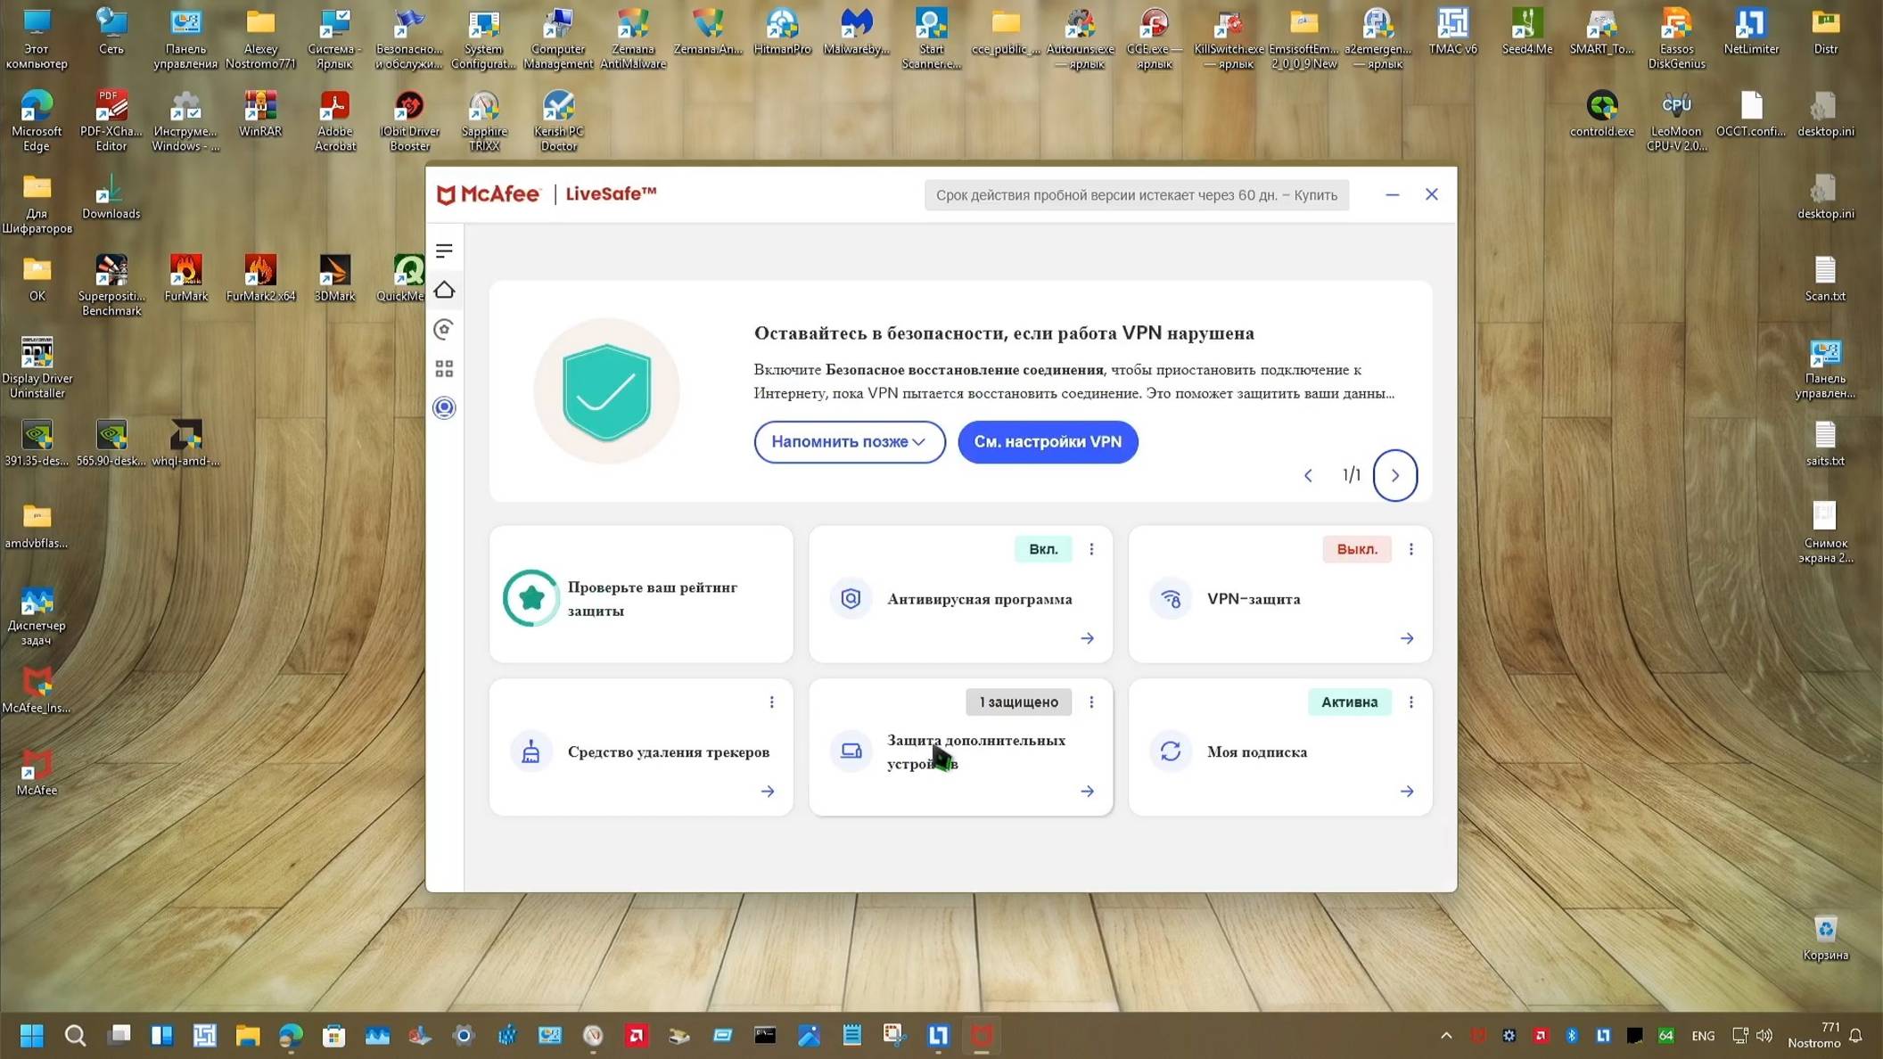The height and width of the screenshot is (1059, 1883).
Task: Expand the 'Напомнить позже' dropdown
Action: (x=849, y=442)
